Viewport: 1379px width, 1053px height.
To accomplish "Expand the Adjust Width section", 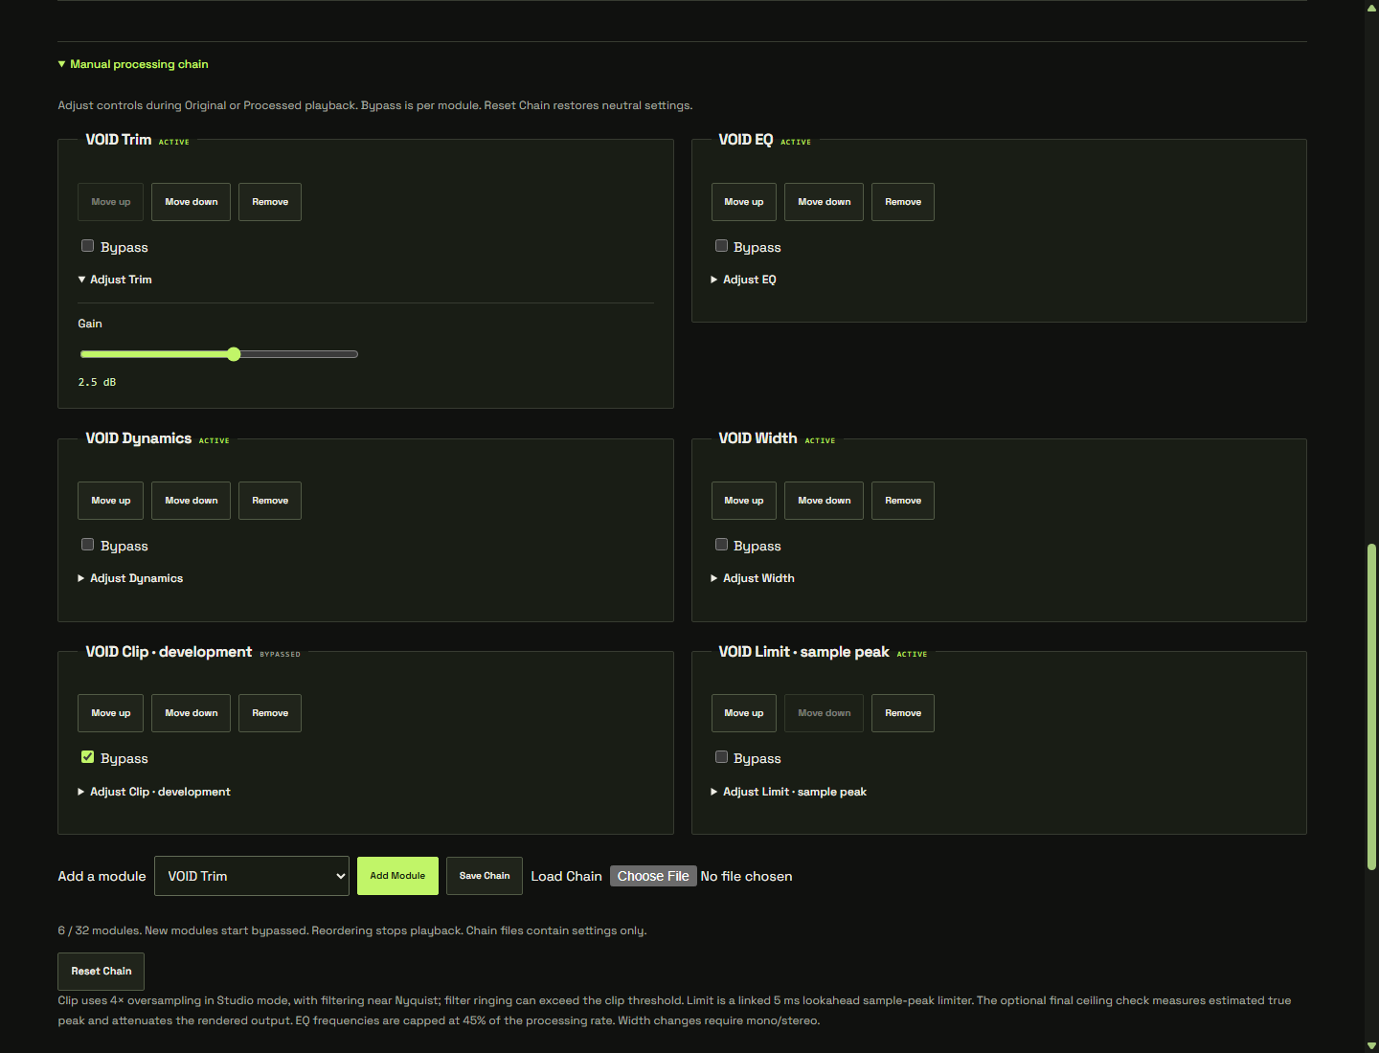I will [x=753, y=578].
